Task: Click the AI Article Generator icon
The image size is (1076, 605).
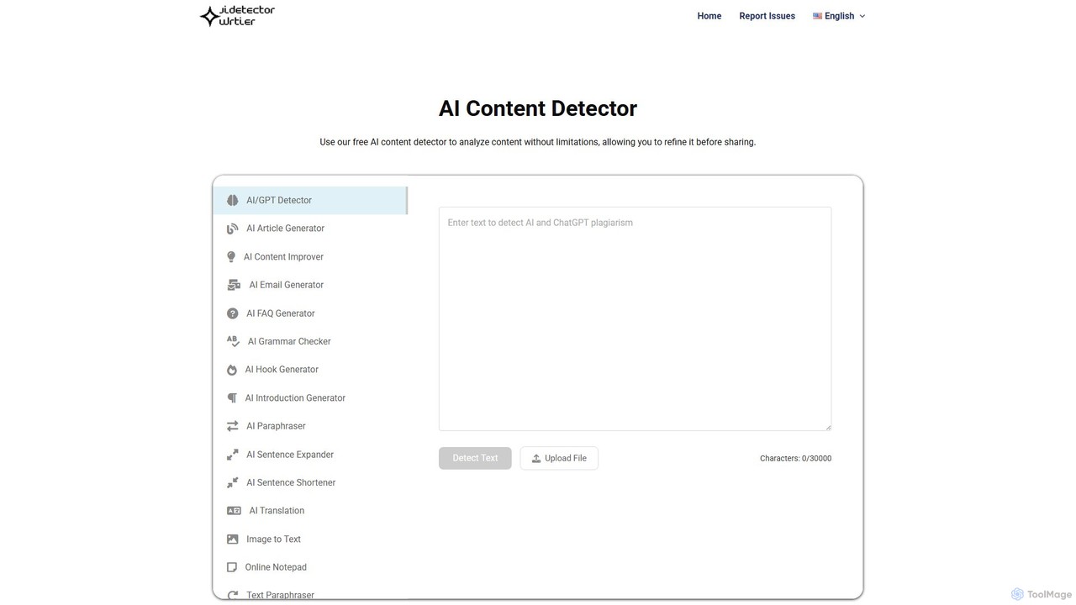Action: pyautogui.click(x=233, y=229)
